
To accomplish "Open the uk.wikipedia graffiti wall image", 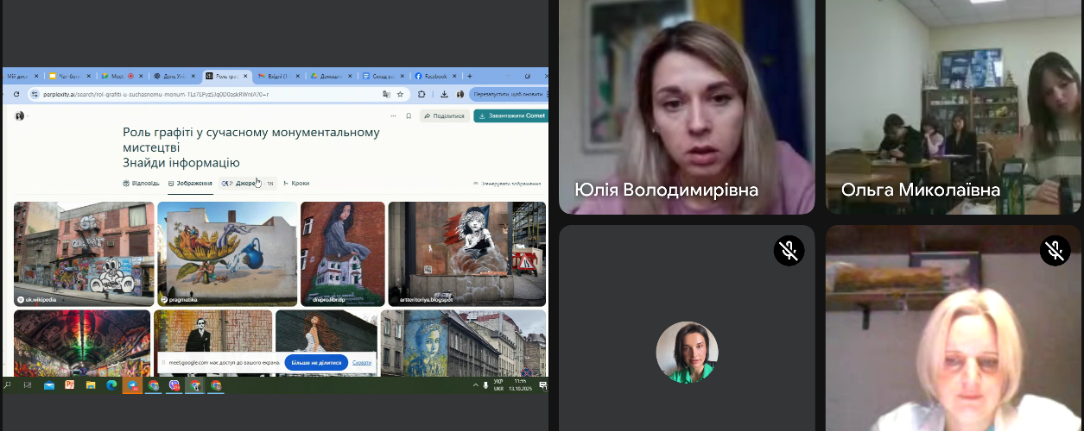I will (84, 254).
